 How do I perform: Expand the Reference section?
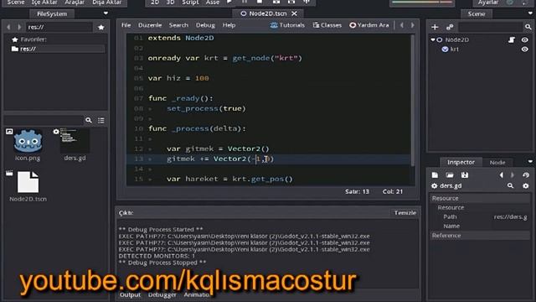(480, 236)
